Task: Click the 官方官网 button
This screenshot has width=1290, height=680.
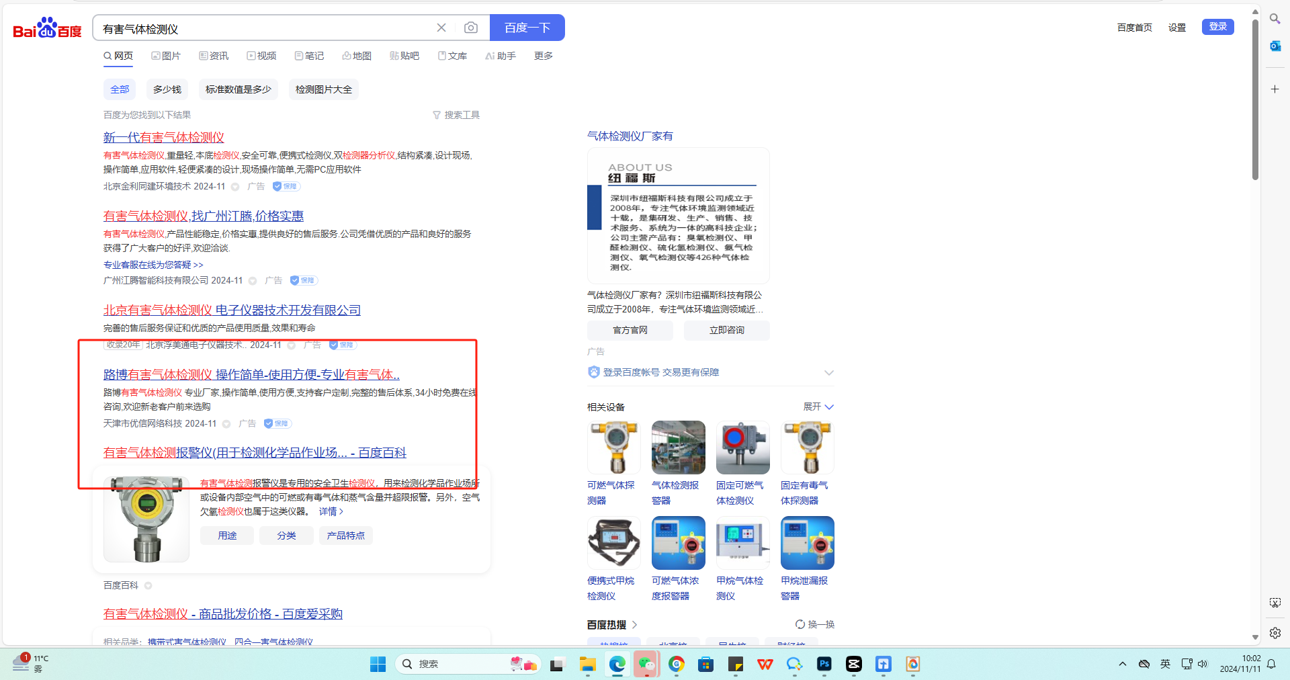Action: (x=630, y=330)
